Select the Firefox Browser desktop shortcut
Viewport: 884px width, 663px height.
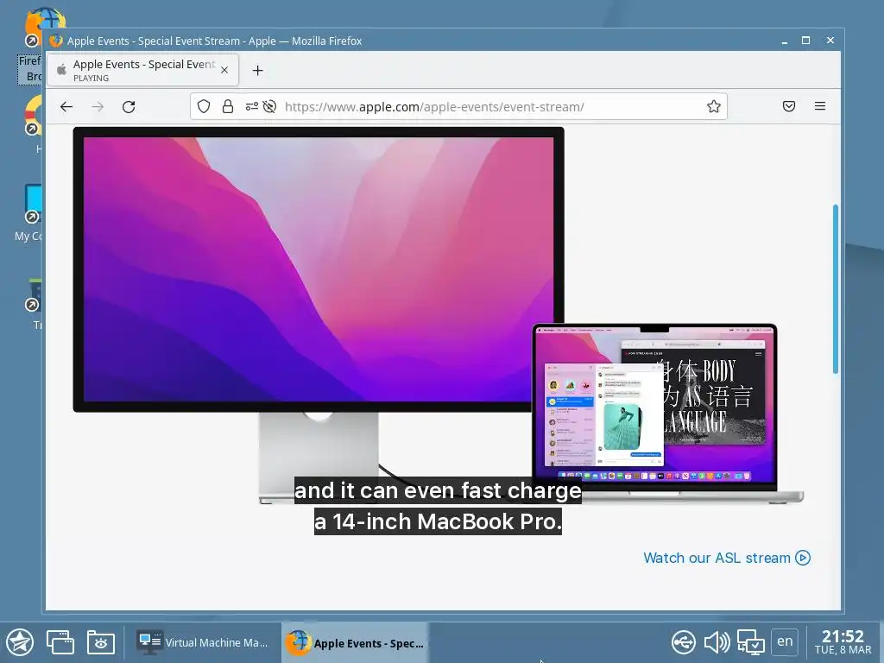30,47
